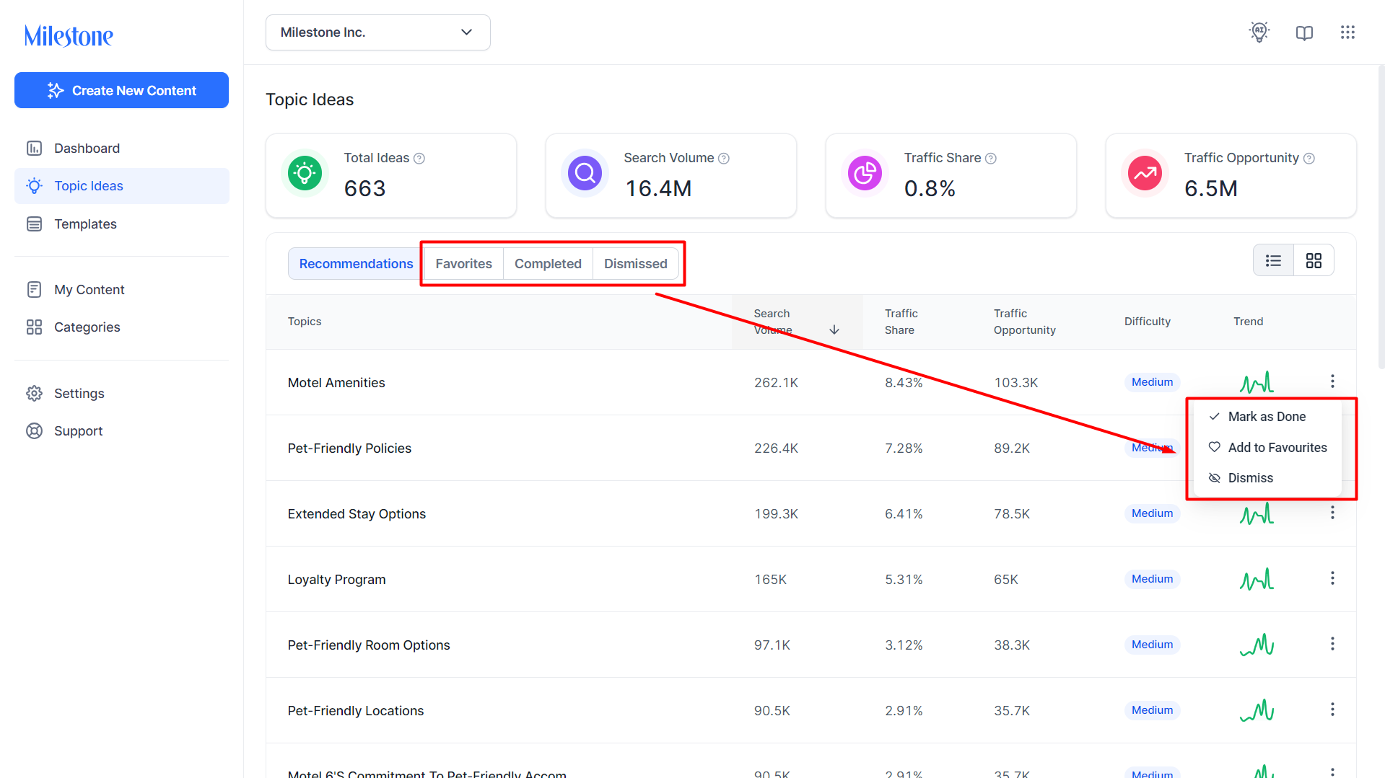
Task: Click Motel Amenities topic name
Action: click(x=336, y=383)
